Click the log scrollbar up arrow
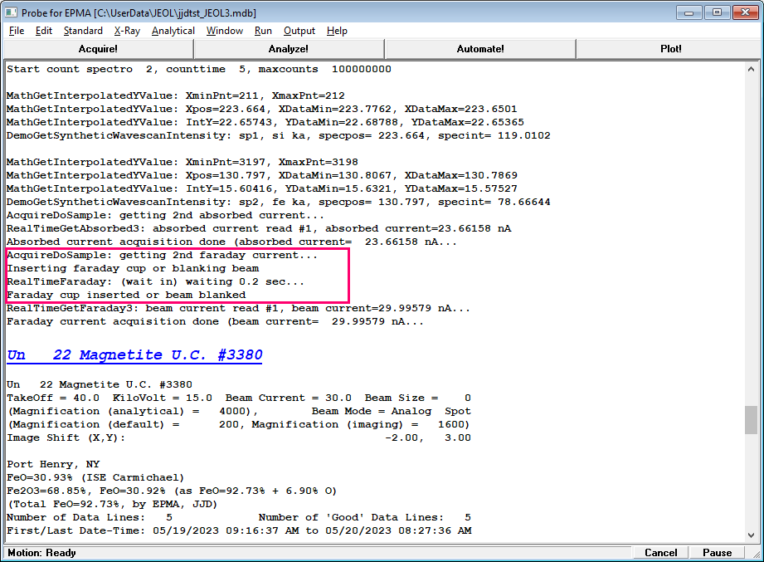This screenshot has width=764, height=562. coord(751,69)
